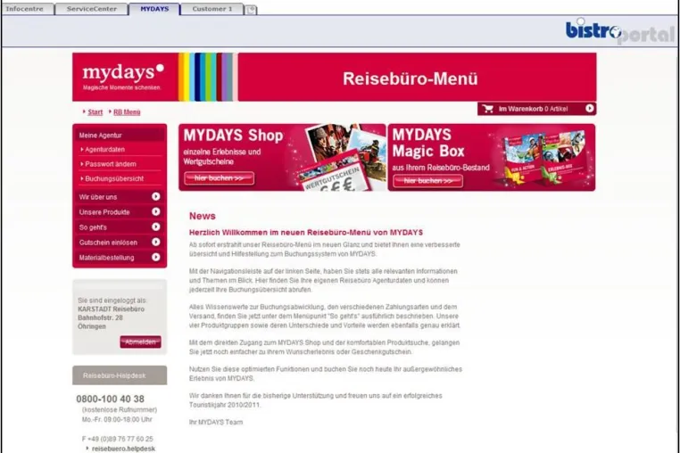Open So geht's menu item
The image size is (680, 453).
click(x=120, y=227)
